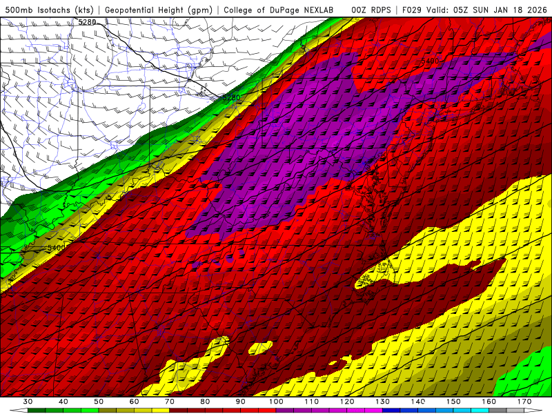Image resolution: width=552 pixels, height=414 pixels.
Task: Click the 160 value on the color scale
Action: point(489,402)
